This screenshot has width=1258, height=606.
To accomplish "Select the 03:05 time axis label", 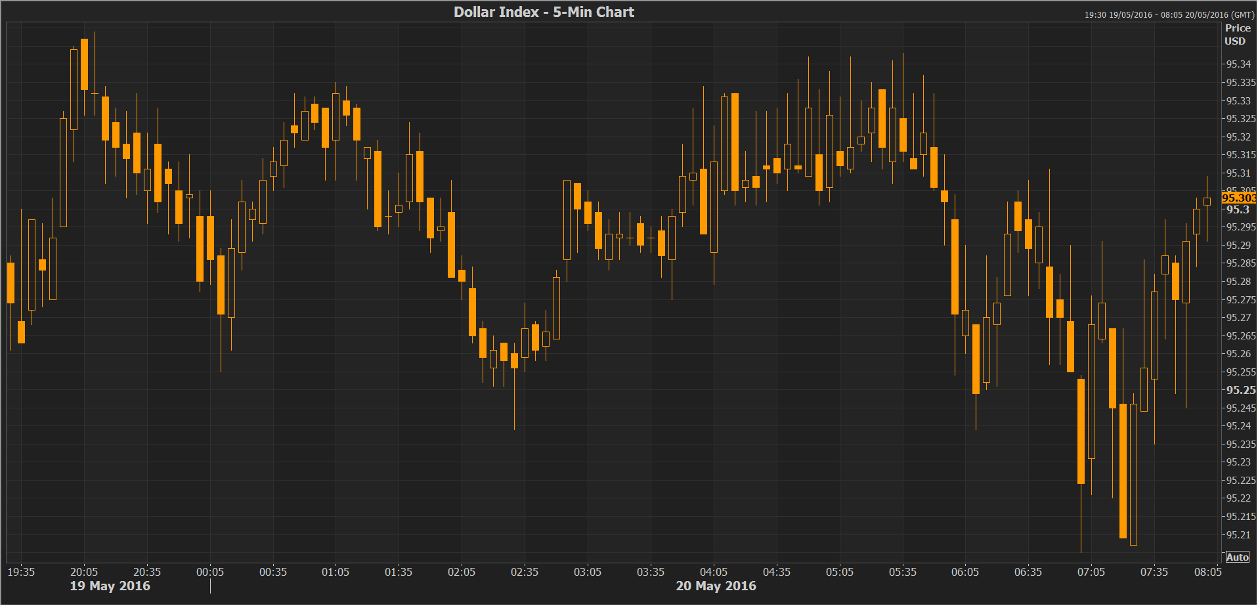I will [588, 572].
